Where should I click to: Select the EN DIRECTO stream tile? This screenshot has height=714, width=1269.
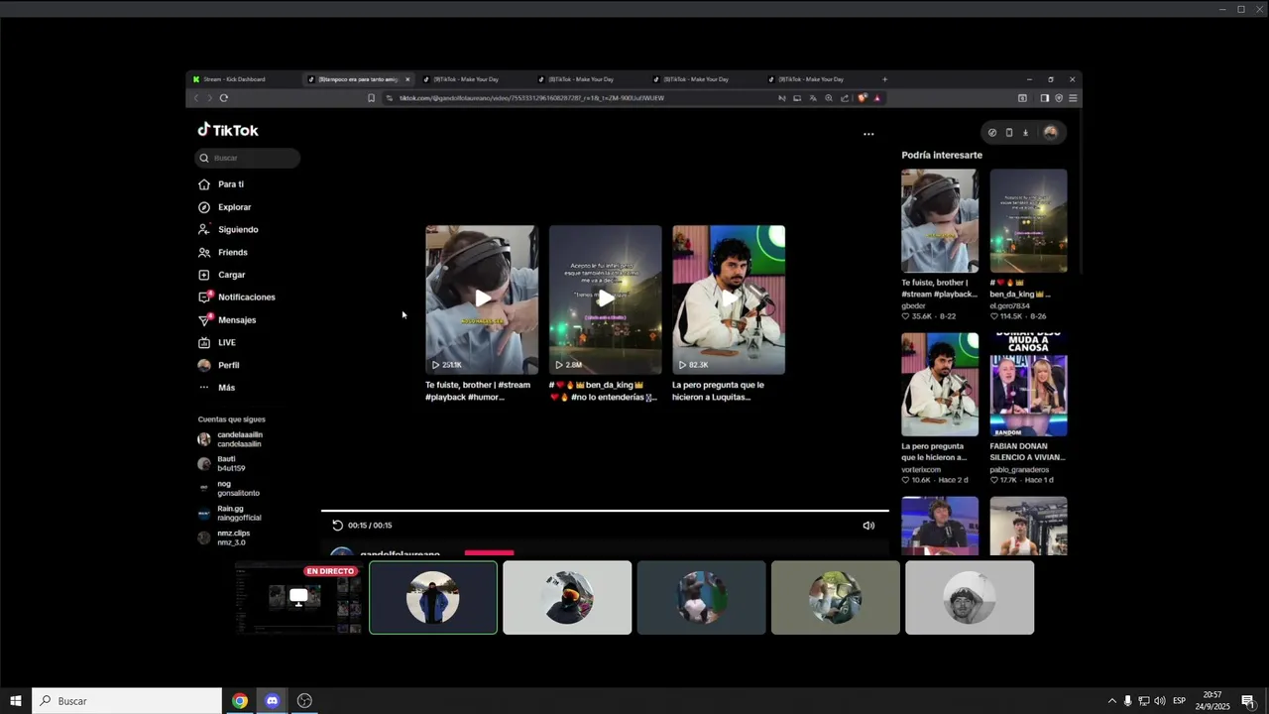298,598
